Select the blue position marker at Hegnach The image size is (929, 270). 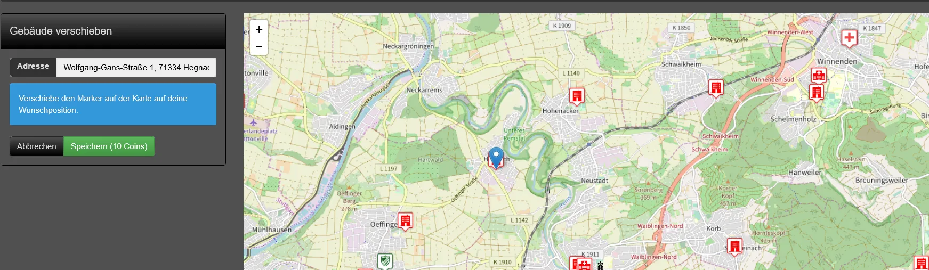(496, 158)
